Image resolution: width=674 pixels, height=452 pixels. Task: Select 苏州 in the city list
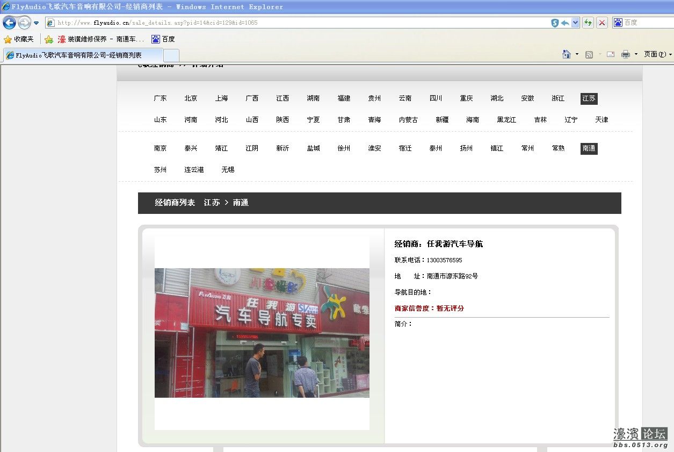[160, 170]
